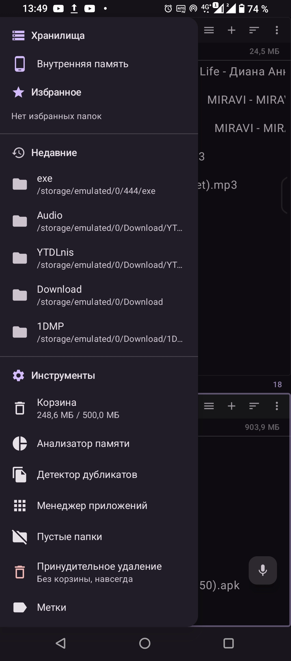Open Менеджер приложений app manager
This screenshot has height=661, width=291.
99,505
